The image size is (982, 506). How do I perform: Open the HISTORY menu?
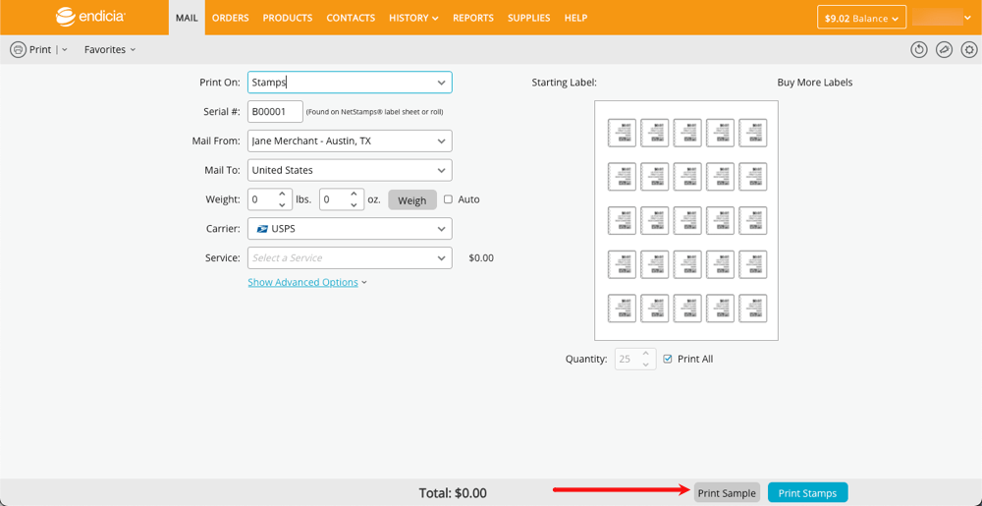(413, 18)
